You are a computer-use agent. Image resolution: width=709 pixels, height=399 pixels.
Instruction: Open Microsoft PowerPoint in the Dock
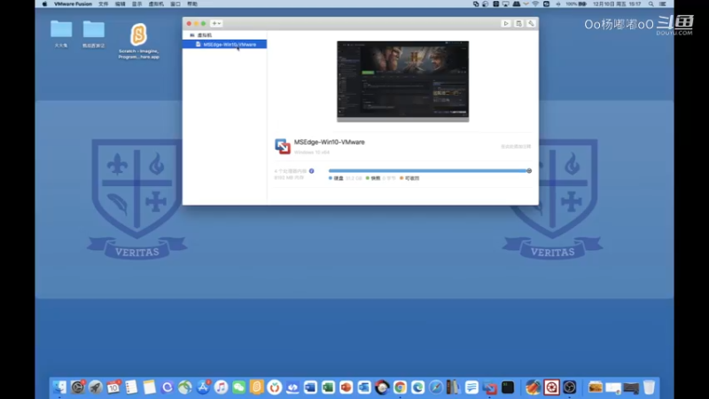pyautogui.click(x=346, y=387)
